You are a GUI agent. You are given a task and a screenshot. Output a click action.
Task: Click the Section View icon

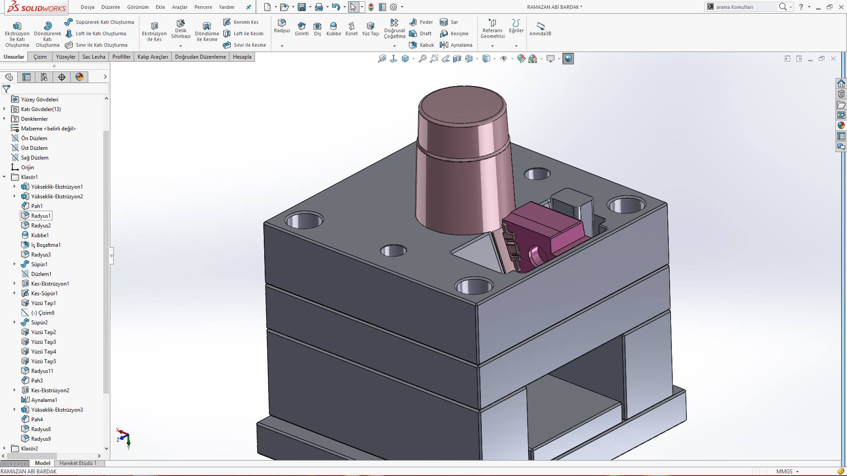click(457, 59)
